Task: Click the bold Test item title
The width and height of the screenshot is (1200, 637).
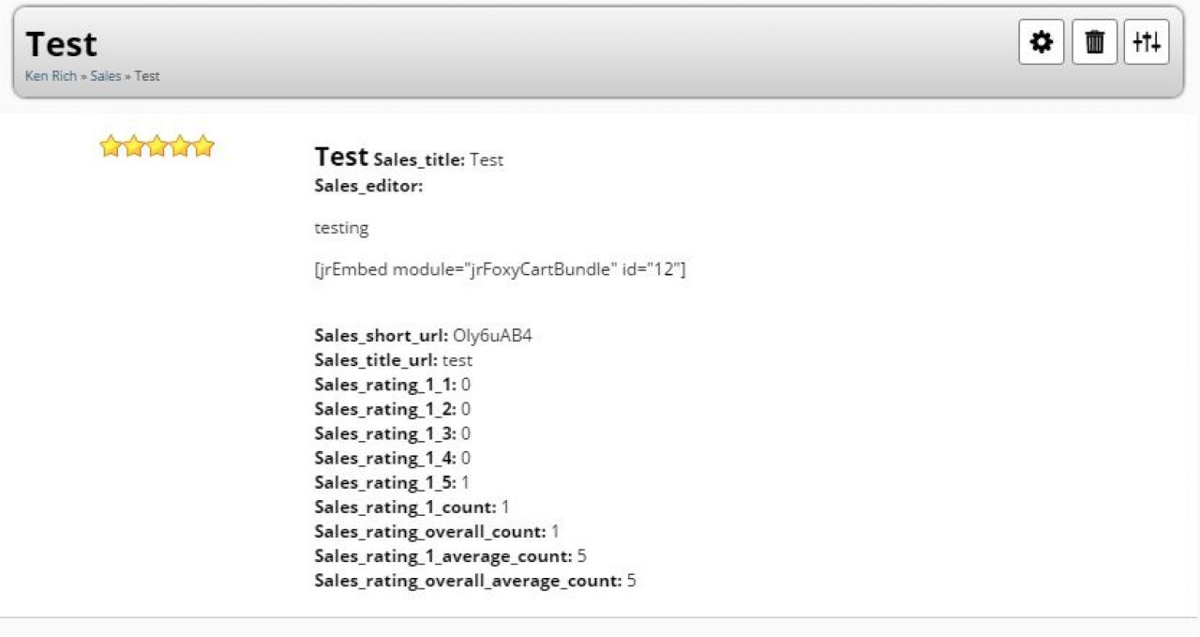Action: coord(341,157)
